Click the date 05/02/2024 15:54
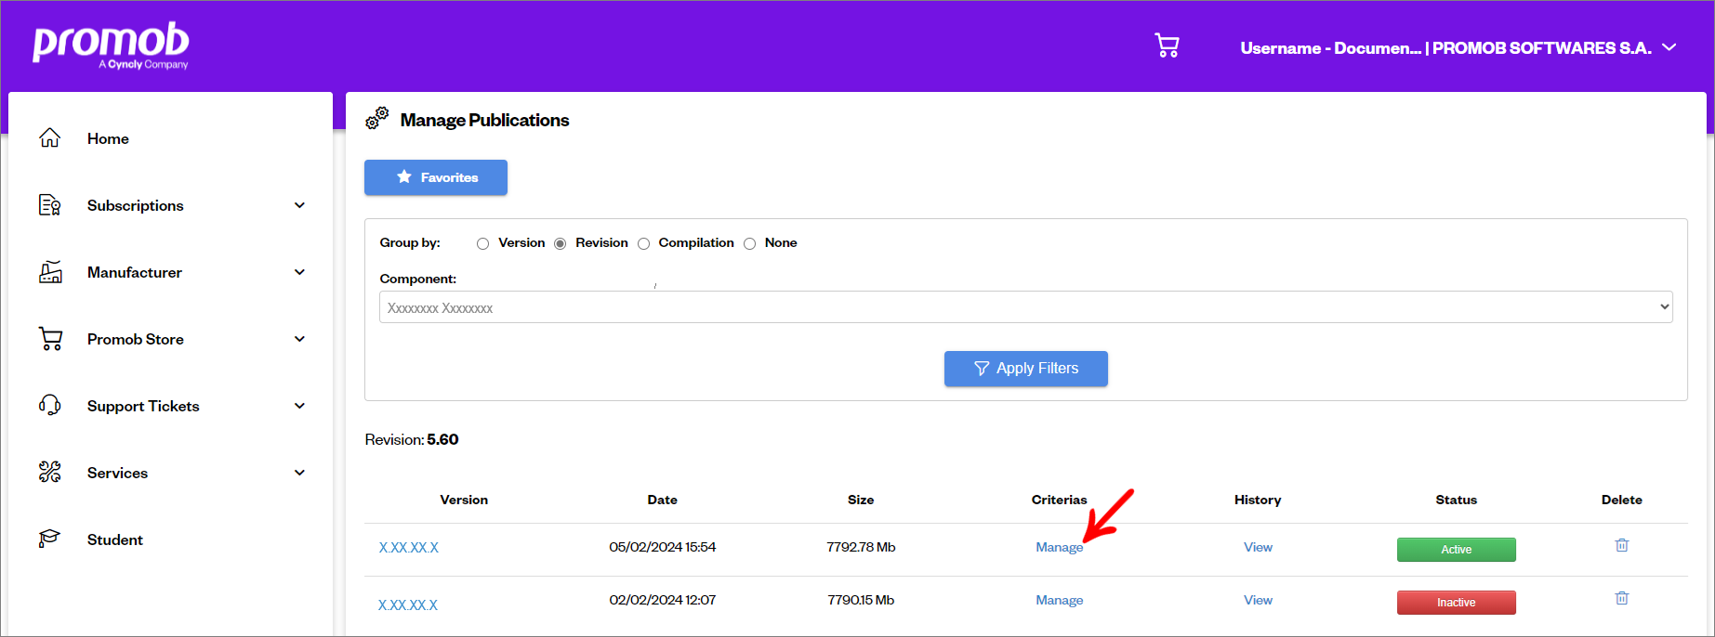Image resolution: width=1715 pixels, height=637 pixels. click(663, 547)
